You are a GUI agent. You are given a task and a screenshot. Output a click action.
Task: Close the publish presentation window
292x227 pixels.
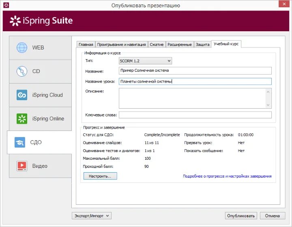point(284,4)
